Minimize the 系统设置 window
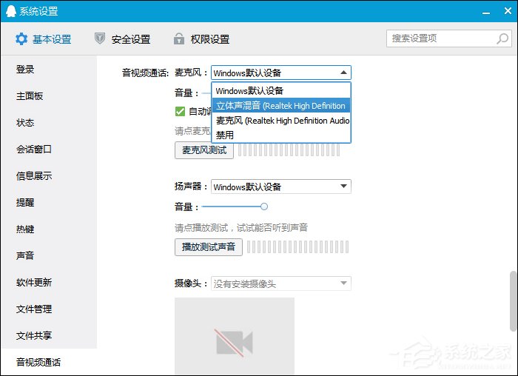 486,13
